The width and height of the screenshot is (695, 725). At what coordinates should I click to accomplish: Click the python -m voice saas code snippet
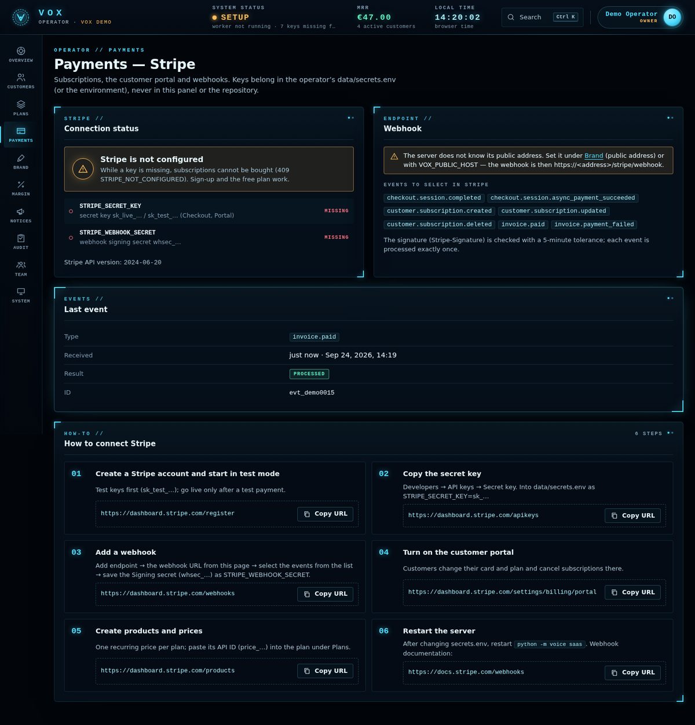click(550, 644)
